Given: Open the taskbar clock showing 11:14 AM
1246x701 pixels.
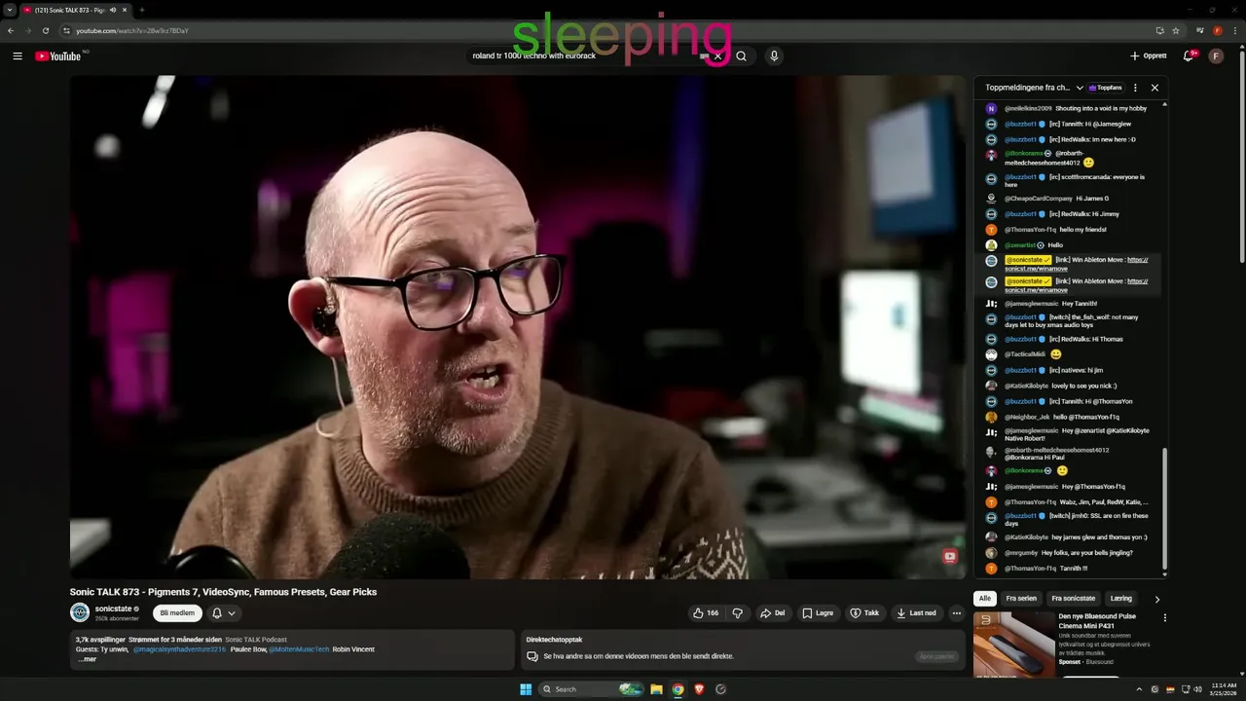Looking at the screenshot, I should pos(1223,689).
